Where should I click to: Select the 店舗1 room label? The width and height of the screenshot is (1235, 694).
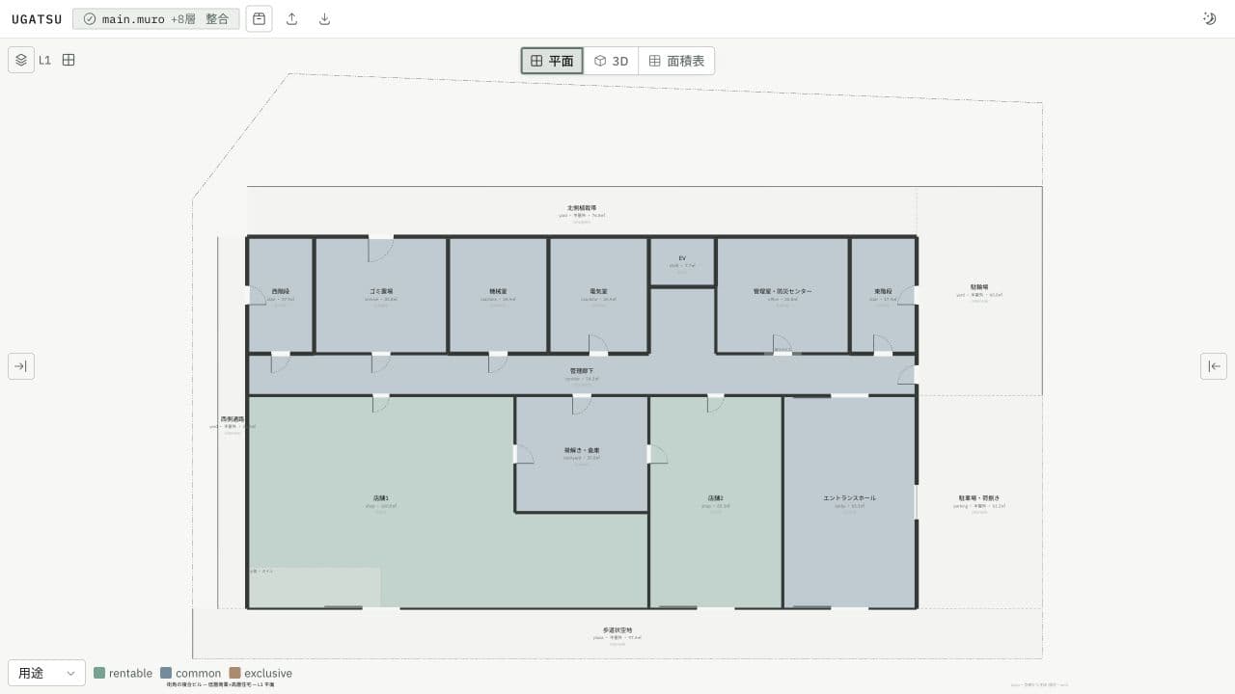(381, 498)
